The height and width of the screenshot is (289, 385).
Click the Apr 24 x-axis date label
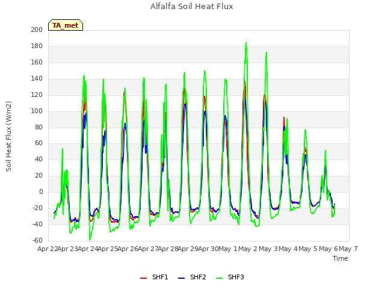(88, 249)
